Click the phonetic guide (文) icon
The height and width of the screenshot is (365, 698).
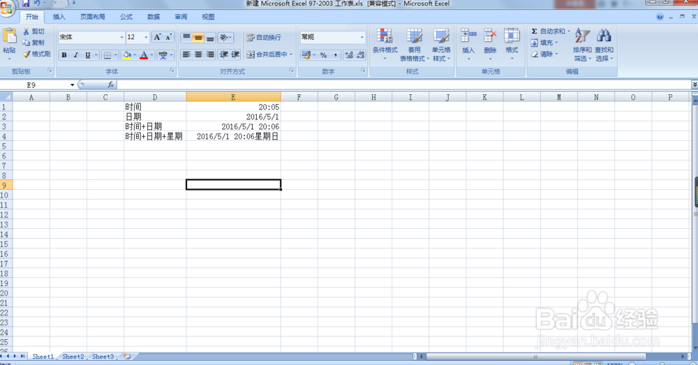(163, 55)
